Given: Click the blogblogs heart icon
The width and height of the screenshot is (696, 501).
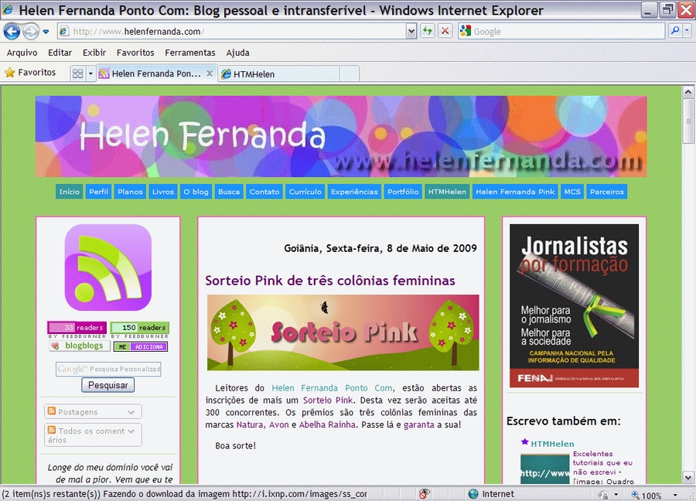Looking at the screenshot, I should [x=54, y=345].
